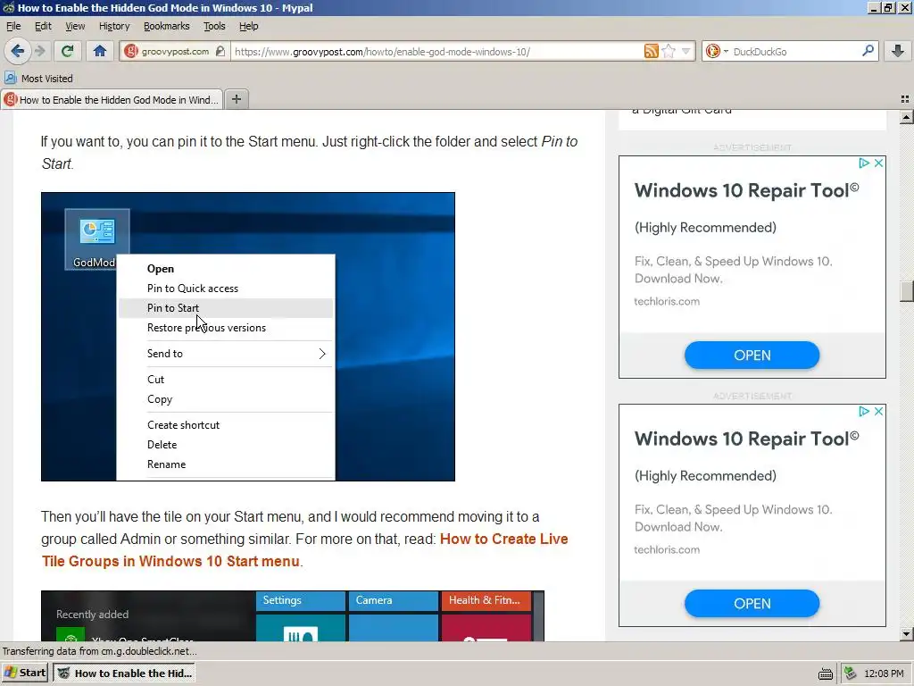This screenshot has height=686, width=914.
Task: Open the Downloads arrow button
Action: coord(898,51)
